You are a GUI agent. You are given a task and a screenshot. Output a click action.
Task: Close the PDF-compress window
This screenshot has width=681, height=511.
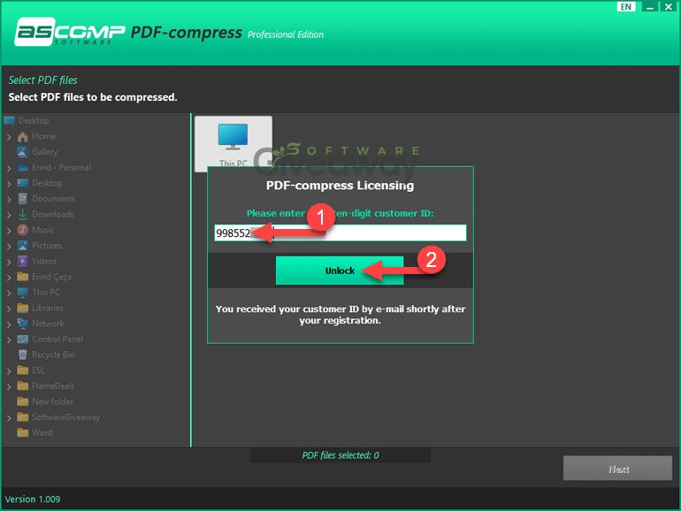[669, 6]
